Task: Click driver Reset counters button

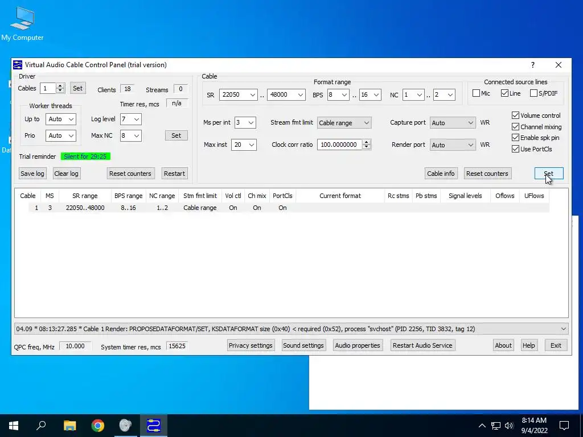Action: (x=130, y=174)
